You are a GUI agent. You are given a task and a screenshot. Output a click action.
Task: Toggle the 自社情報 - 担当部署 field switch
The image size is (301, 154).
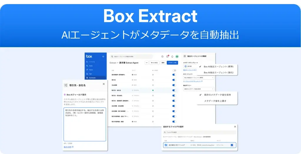(x=174, y=106)
